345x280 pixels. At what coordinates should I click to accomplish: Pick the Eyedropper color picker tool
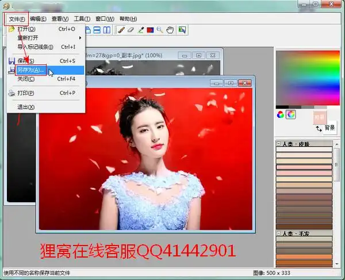pyautogui.click(x=141, y=30)
